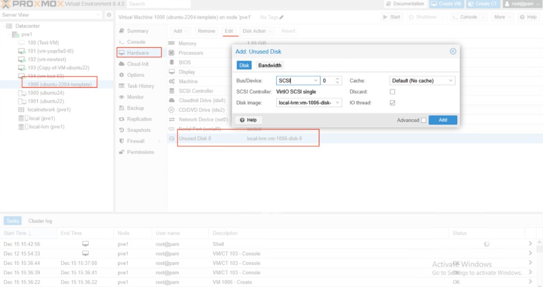The image size is (543, 287).
Task: Select VM 102 (vm-newtest)
Action: click(x=47, y=59)
